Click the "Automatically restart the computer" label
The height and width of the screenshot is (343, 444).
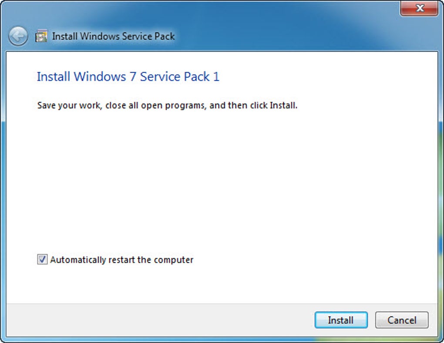point(121,260)
